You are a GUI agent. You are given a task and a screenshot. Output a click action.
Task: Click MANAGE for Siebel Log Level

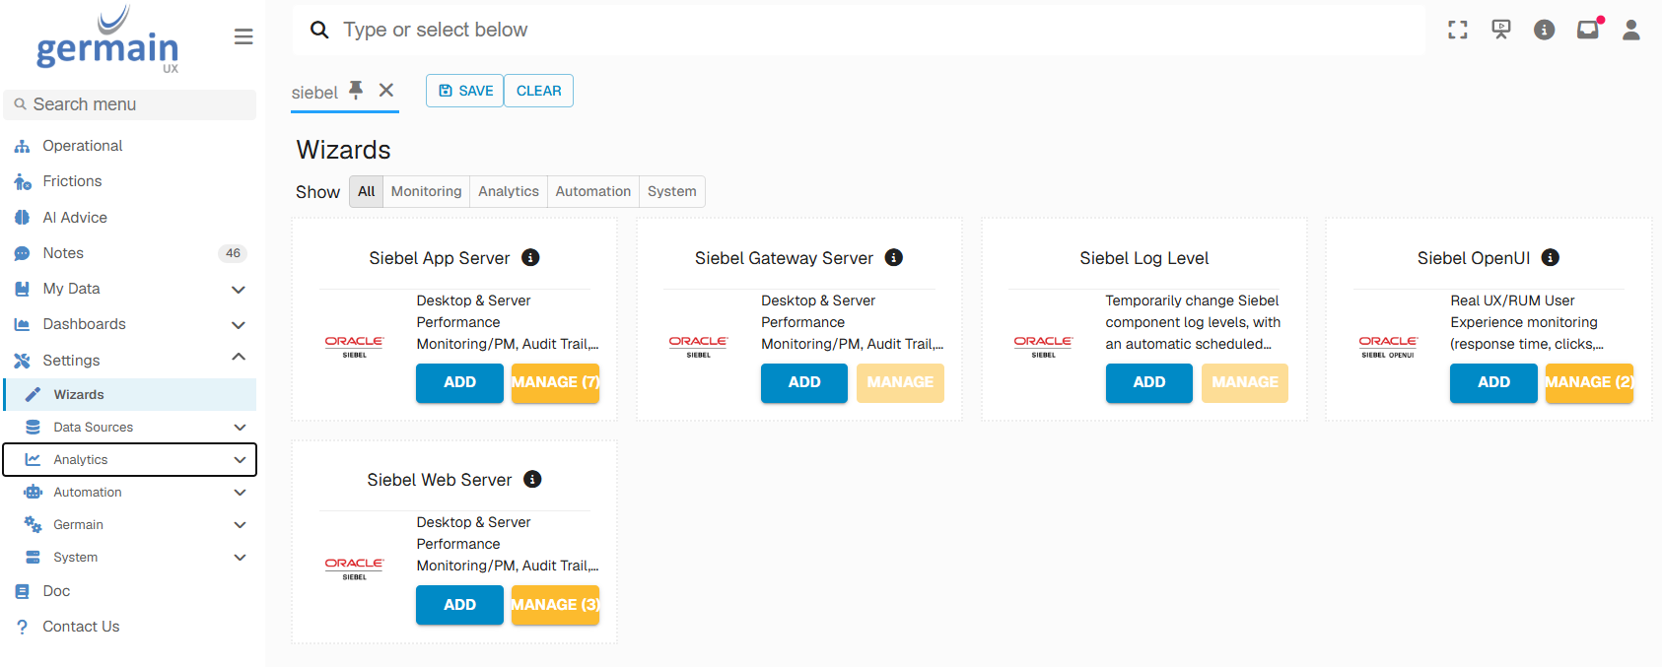click(1245, 382)
